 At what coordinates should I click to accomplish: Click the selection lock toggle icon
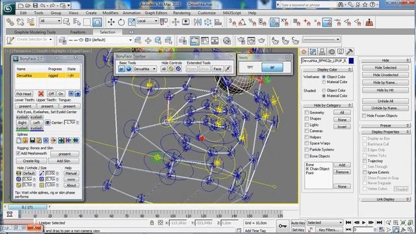pos(152,223)
